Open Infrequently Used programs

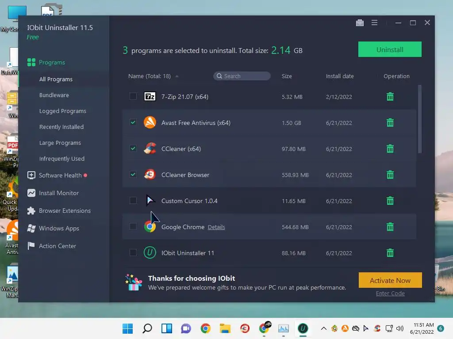tap(62, 158)
